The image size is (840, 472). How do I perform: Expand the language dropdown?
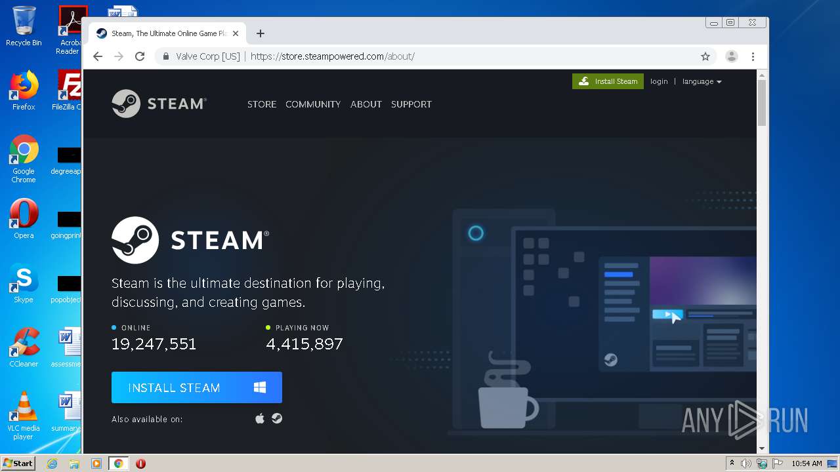pyautogui.click(x=702, y=81)
